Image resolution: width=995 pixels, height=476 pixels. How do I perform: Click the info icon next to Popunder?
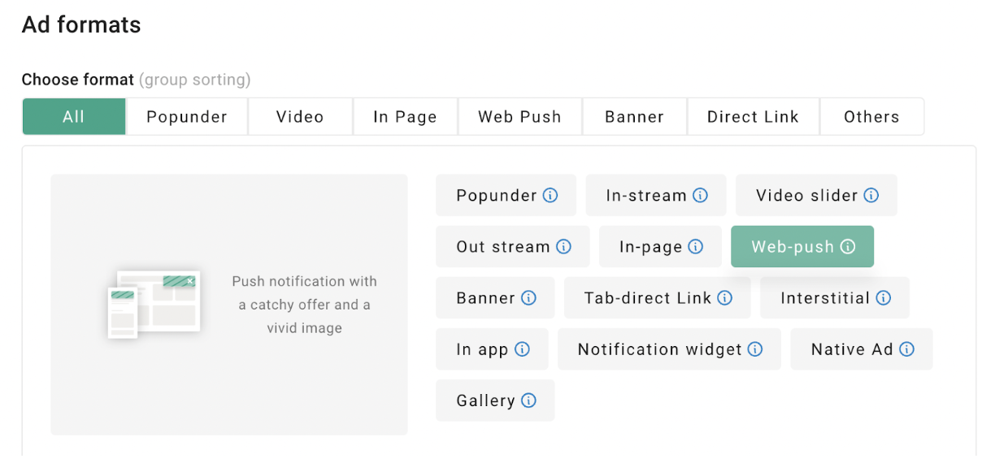tap(551, 196)
